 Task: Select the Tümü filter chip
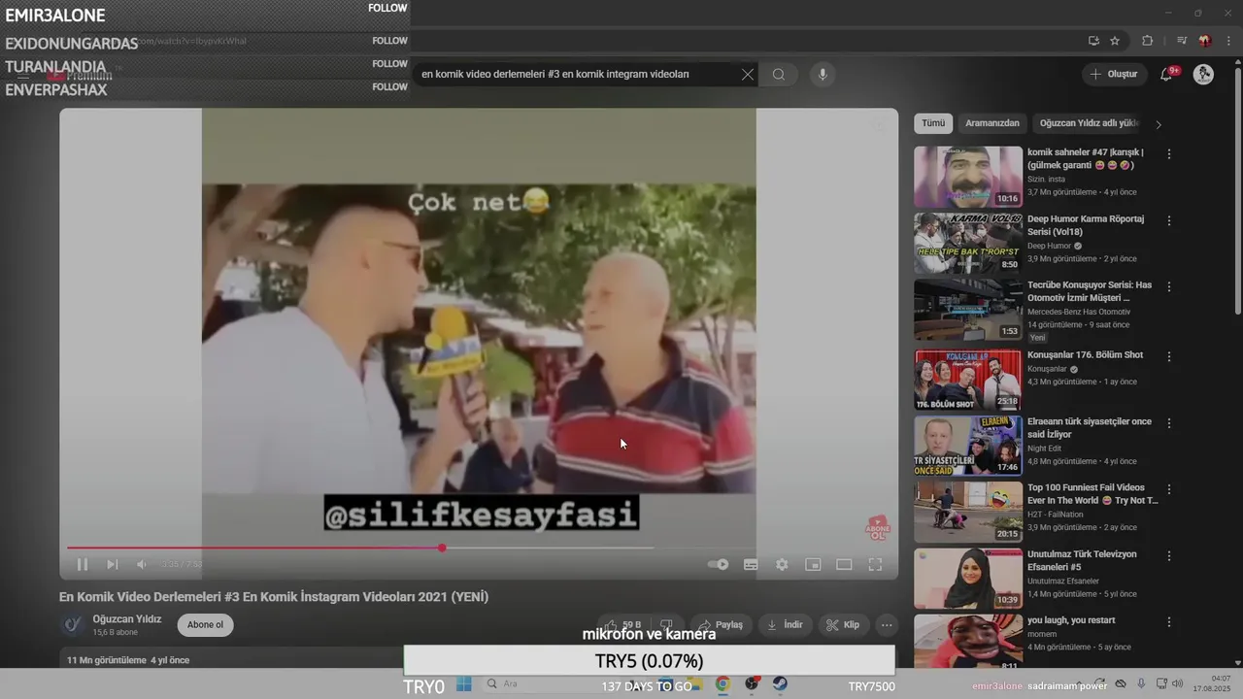point(933,123)
